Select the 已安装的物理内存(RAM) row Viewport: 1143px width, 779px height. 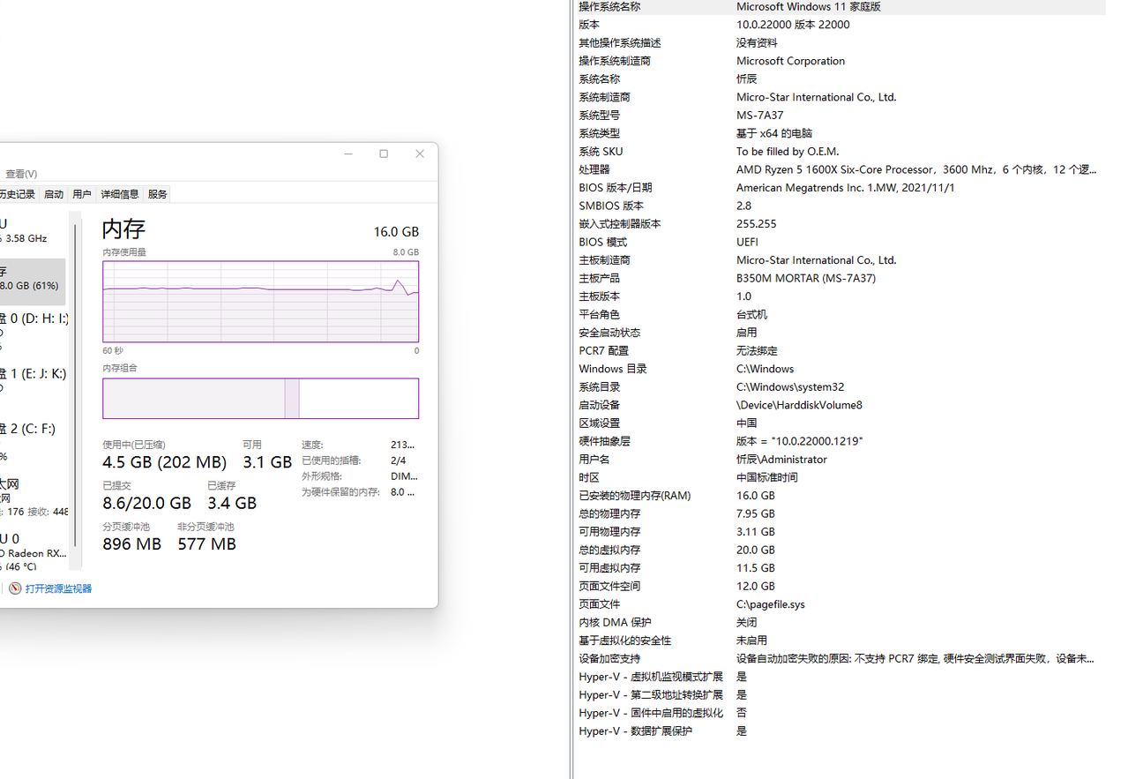840,495
